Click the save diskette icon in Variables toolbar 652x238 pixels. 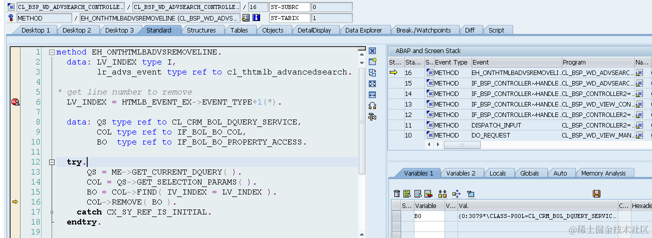(596, 193)
